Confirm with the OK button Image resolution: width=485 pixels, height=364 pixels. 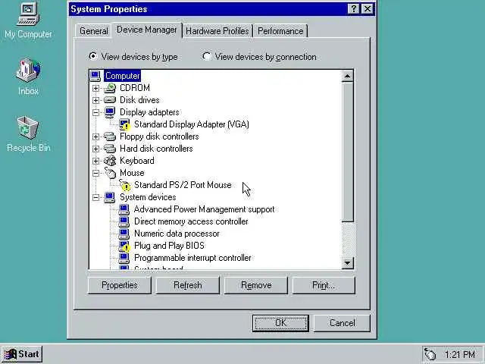click(x=280, y=323)
